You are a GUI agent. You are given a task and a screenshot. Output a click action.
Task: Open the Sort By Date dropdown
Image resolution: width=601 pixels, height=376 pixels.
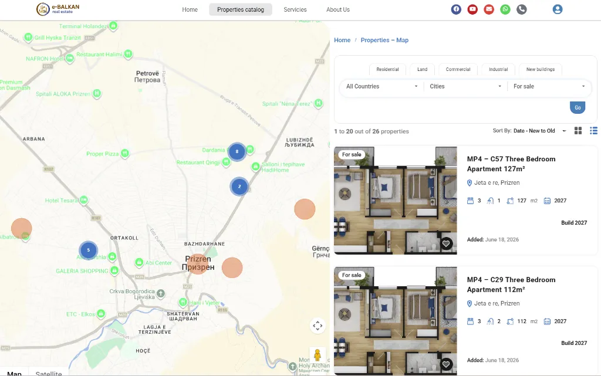541,131
